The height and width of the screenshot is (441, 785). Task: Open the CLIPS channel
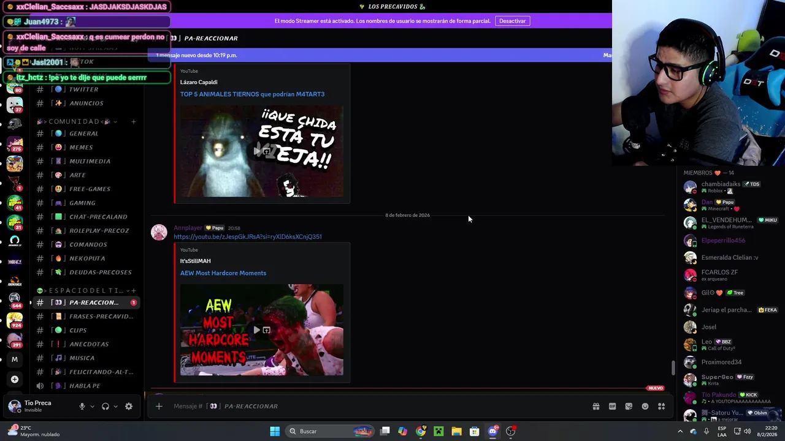[x=85, y=330]
